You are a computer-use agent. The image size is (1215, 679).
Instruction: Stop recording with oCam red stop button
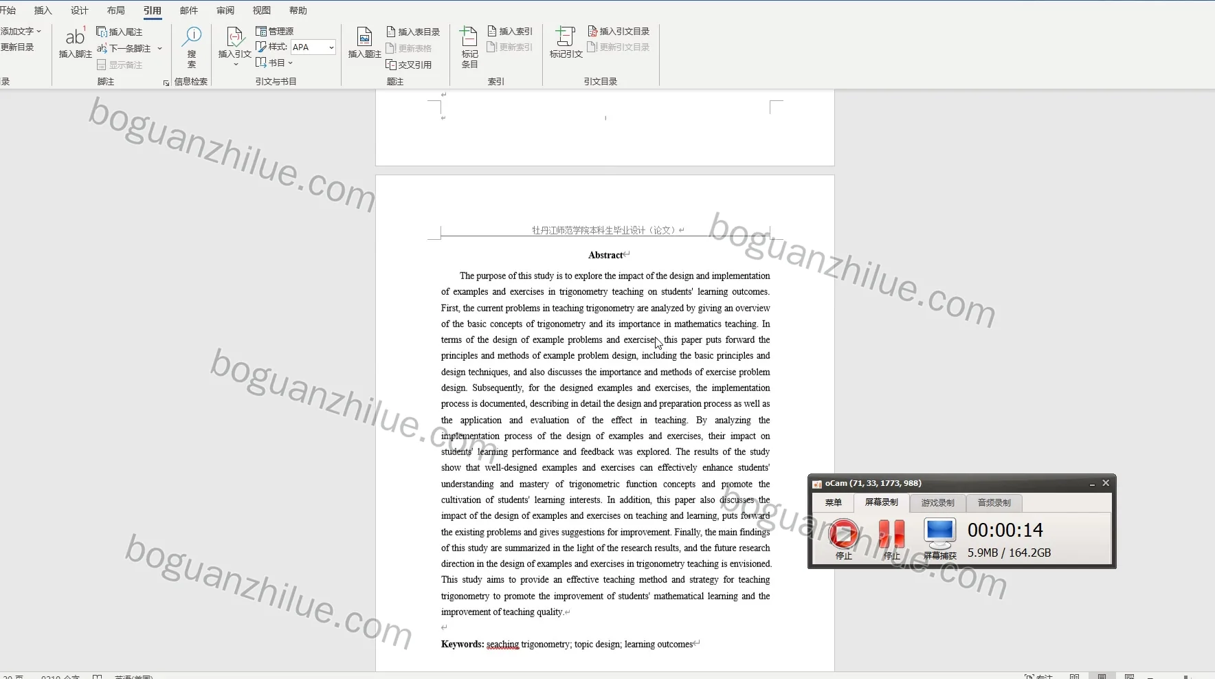click(x=843, y=534)
